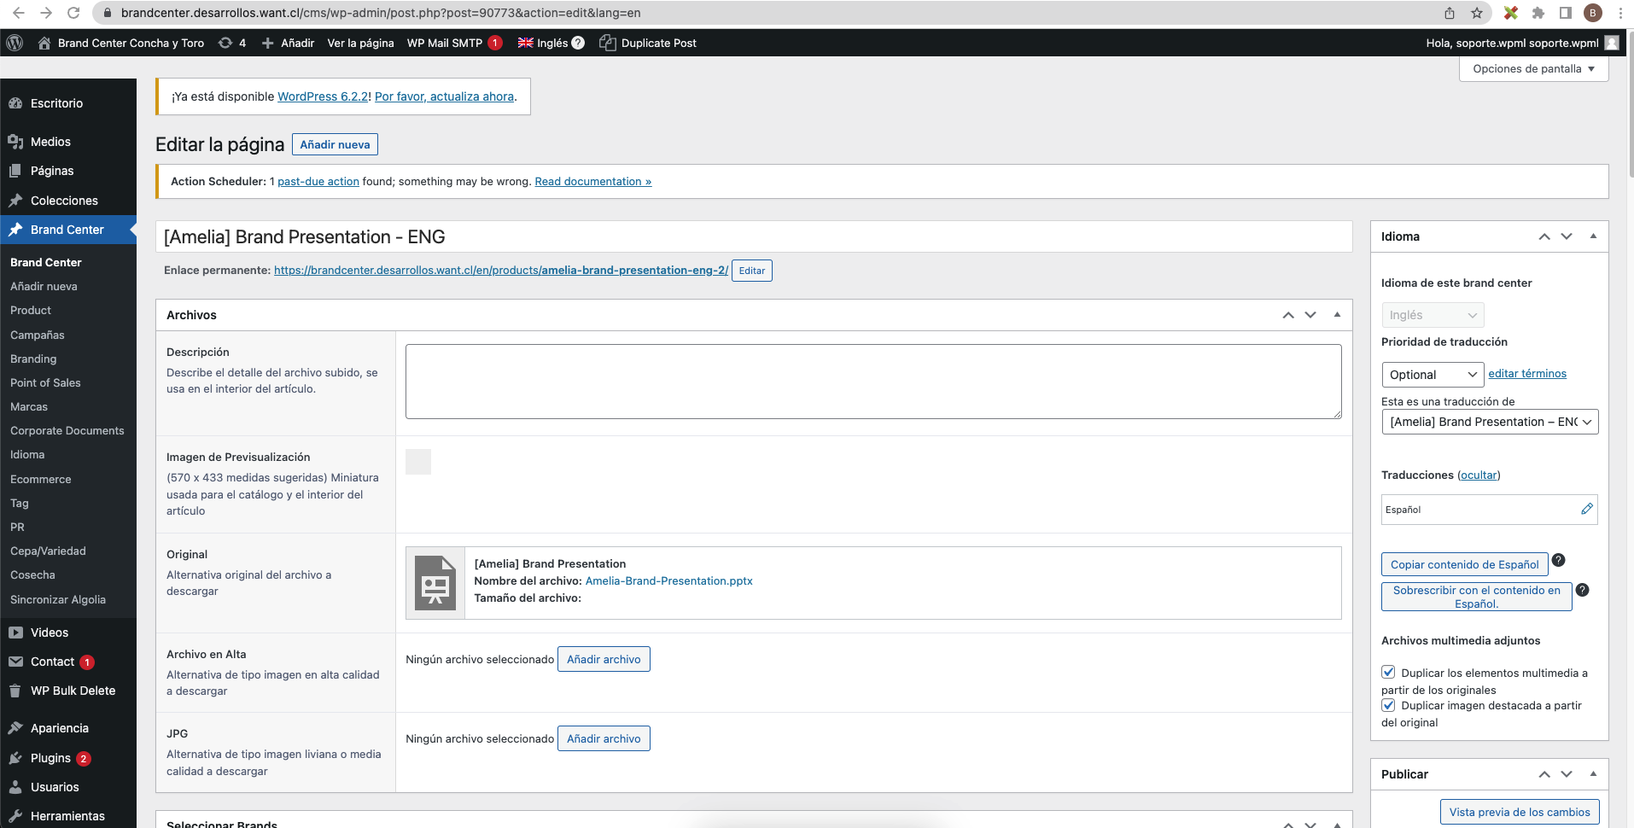Open the Branding submenu item
Viewport: 1634px width, 828px height.
[33, 359]
